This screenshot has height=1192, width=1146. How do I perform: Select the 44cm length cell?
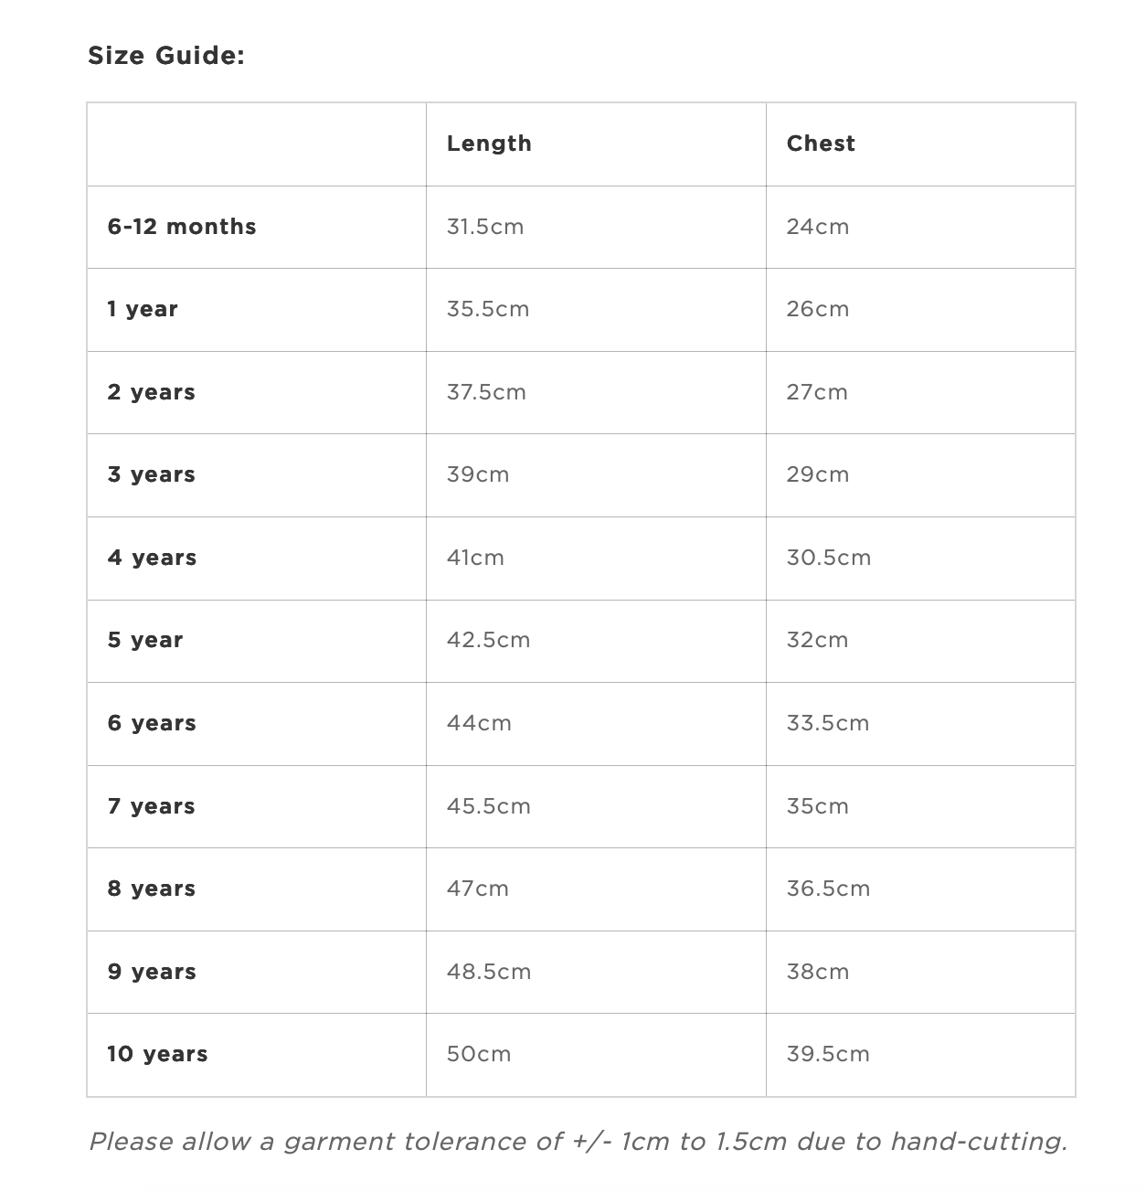[479, 723]
